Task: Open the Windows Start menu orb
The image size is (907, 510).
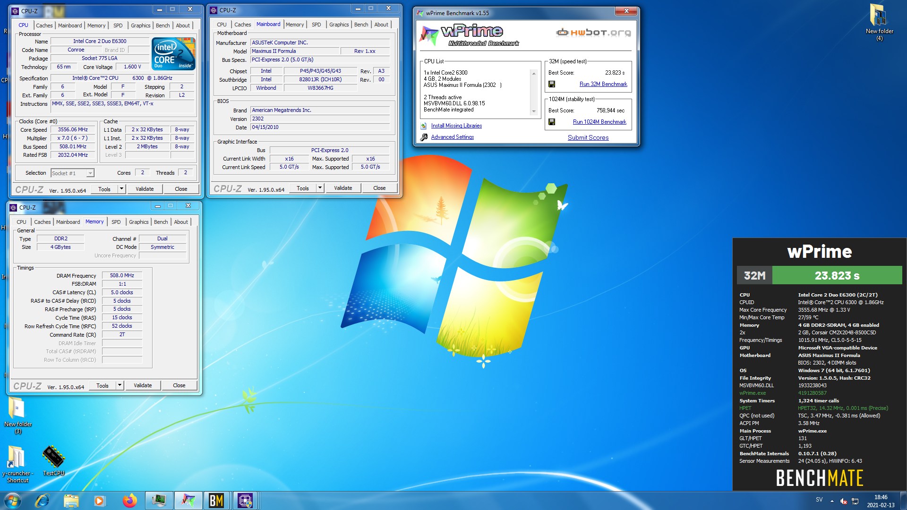Action: 13,501
